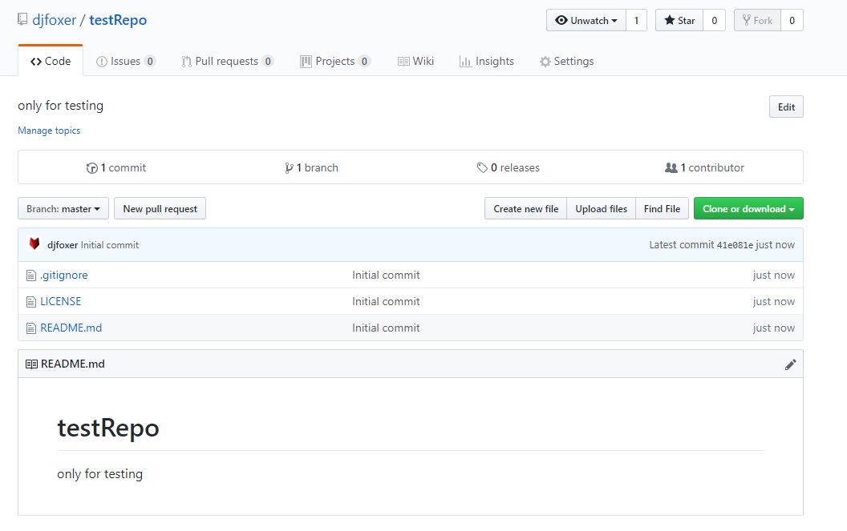This screenshot has width=847, height=531.
Task: Click the star count number
Action: (714, 21)
